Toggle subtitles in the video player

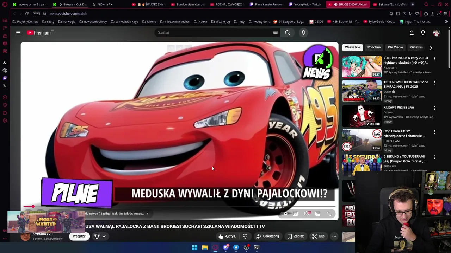click(x=295, y=214)
